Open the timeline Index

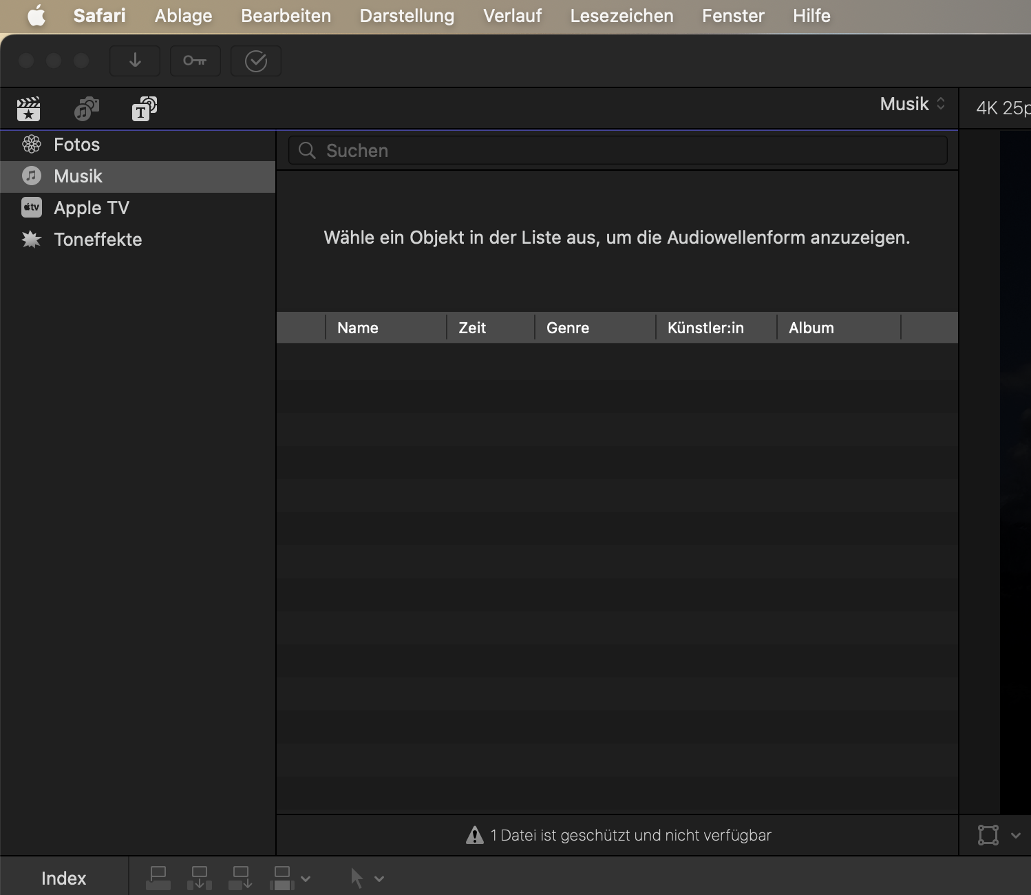coord(63,878)
